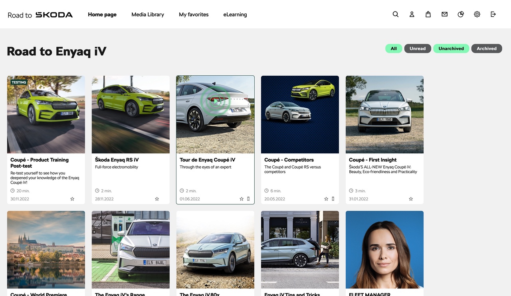Screen dimensions: 511x296
Task: Favorite the Škoda Enyaq RS iV card with star
Action: (157, 199)
